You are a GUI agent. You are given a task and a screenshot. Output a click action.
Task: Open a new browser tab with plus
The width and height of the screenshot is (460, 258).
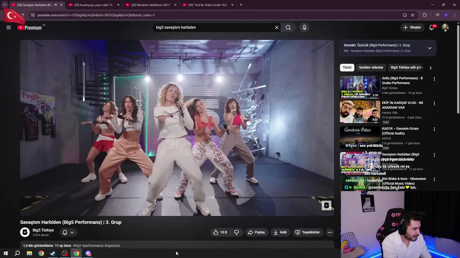(x=241, y=5)
